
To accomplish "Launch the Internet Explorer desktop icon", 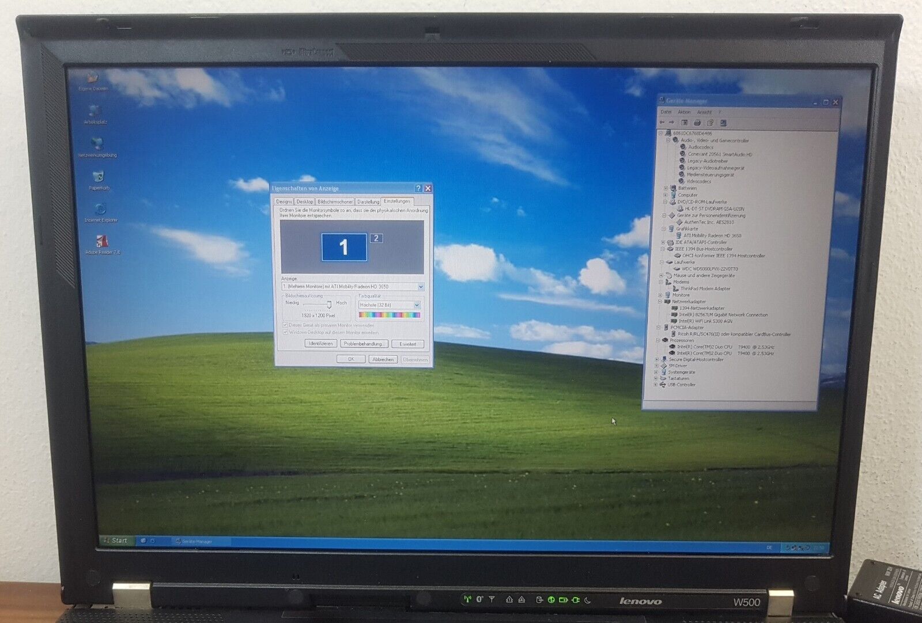I will tap(101, 212).
